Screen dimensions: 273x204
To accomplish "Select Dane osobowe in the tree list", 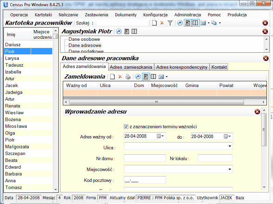I will pyautogui.click(x=84, y=39).
